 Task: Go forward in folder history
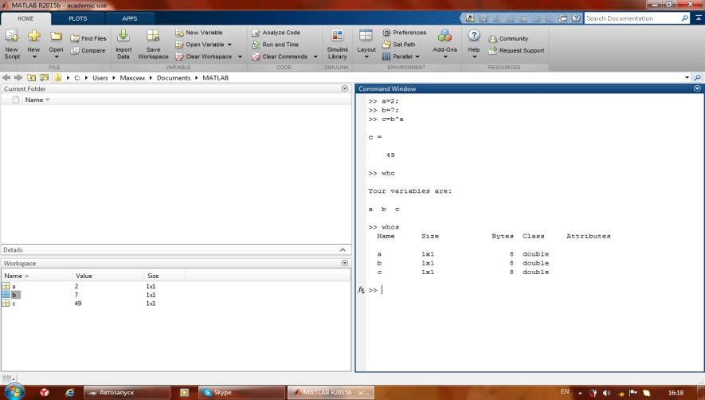coord(18,77)
